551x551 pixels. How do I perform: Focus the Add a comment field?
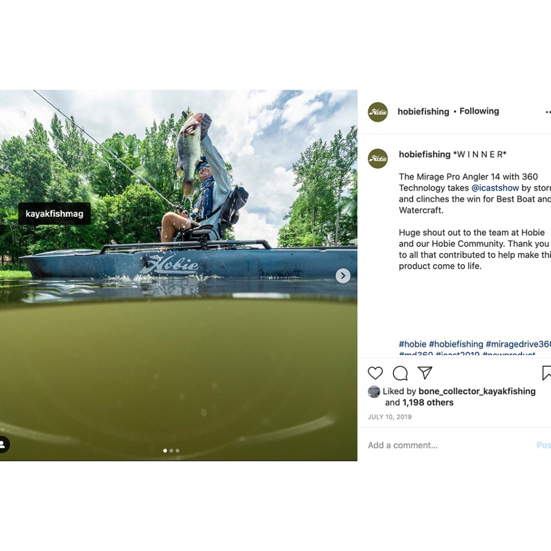pyautogui.click(x=450, y=445)
